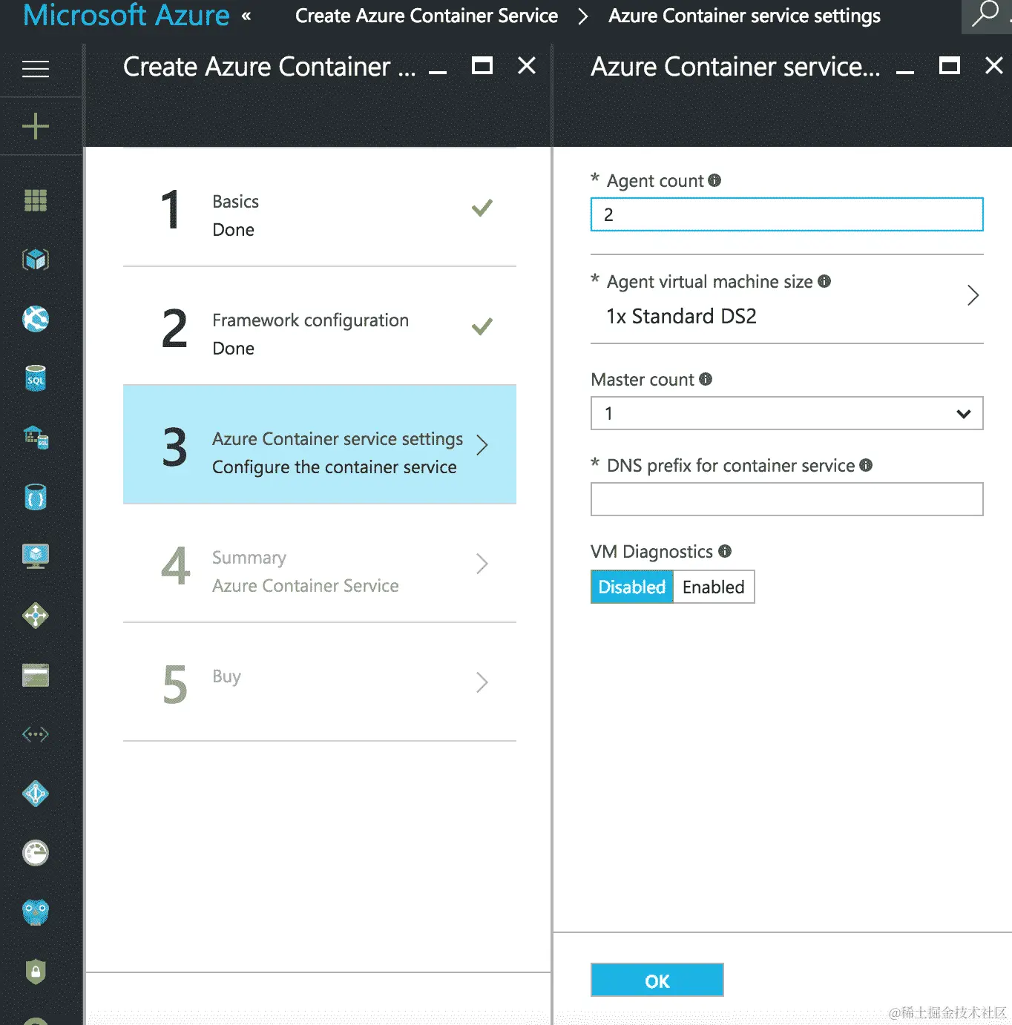Enable VM Diagnostics

tap(713, 587)
